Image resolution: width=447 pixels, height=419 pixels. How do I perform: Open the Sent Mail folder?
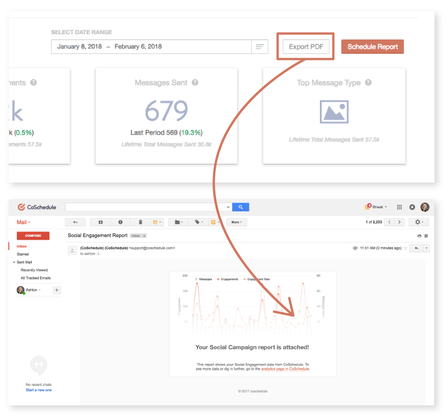pyautogui.click(x=24, y=262)
